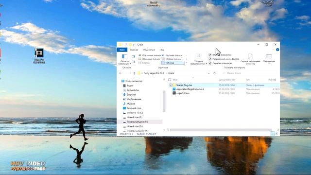Select the vegas130.exe file icon

coord(174,93)
